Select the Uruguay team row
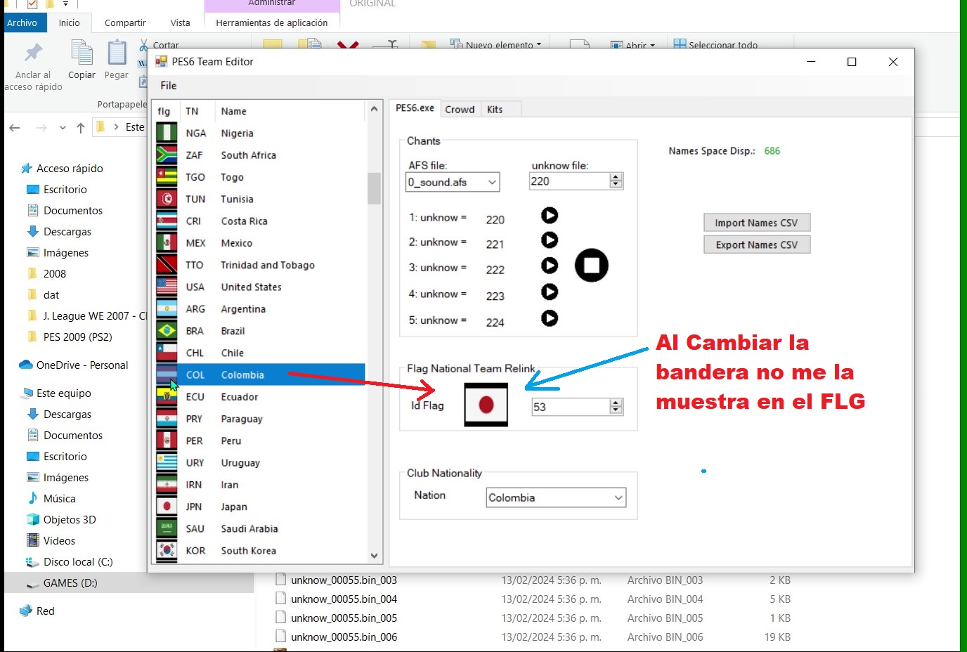 click(260, 462)
